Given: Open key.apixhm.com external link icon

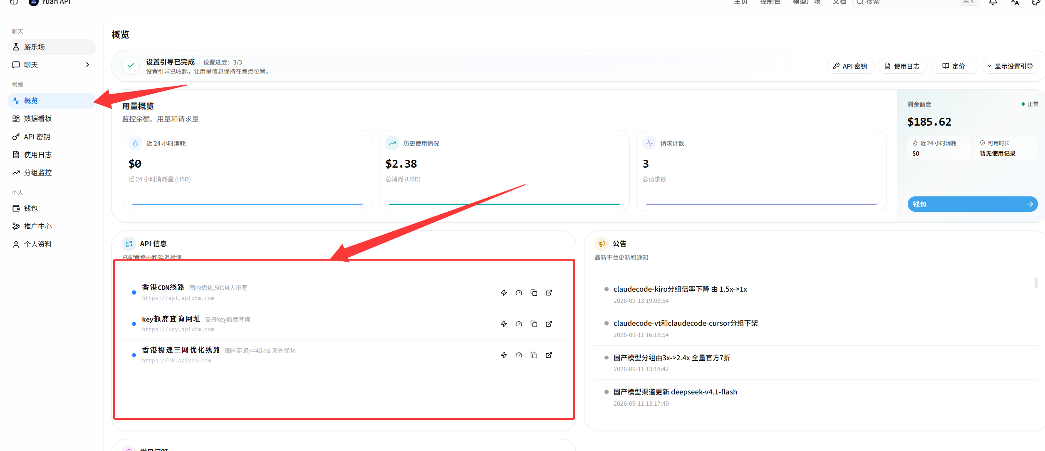Looking at the screenshot, I should (549, 324).
